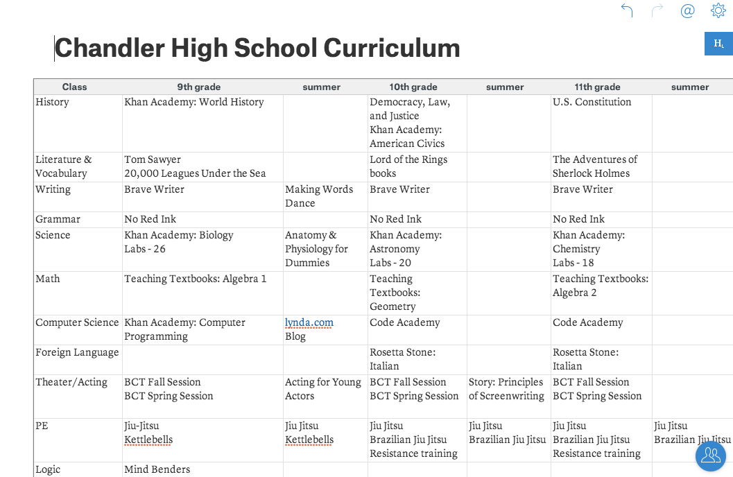Select the Class column header
733x477 pixels.
pos(75,87)
